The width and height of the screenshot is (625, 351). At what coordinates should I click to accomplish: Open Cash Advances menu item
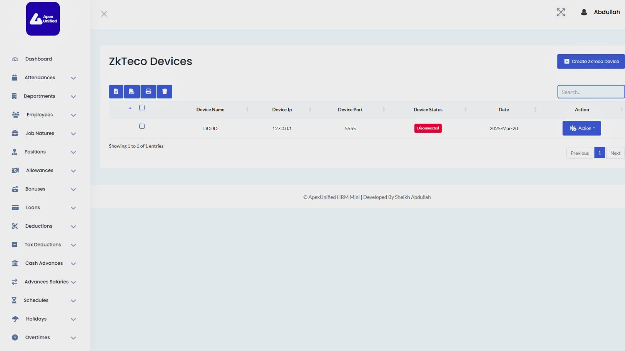click(x=44, y=263)
